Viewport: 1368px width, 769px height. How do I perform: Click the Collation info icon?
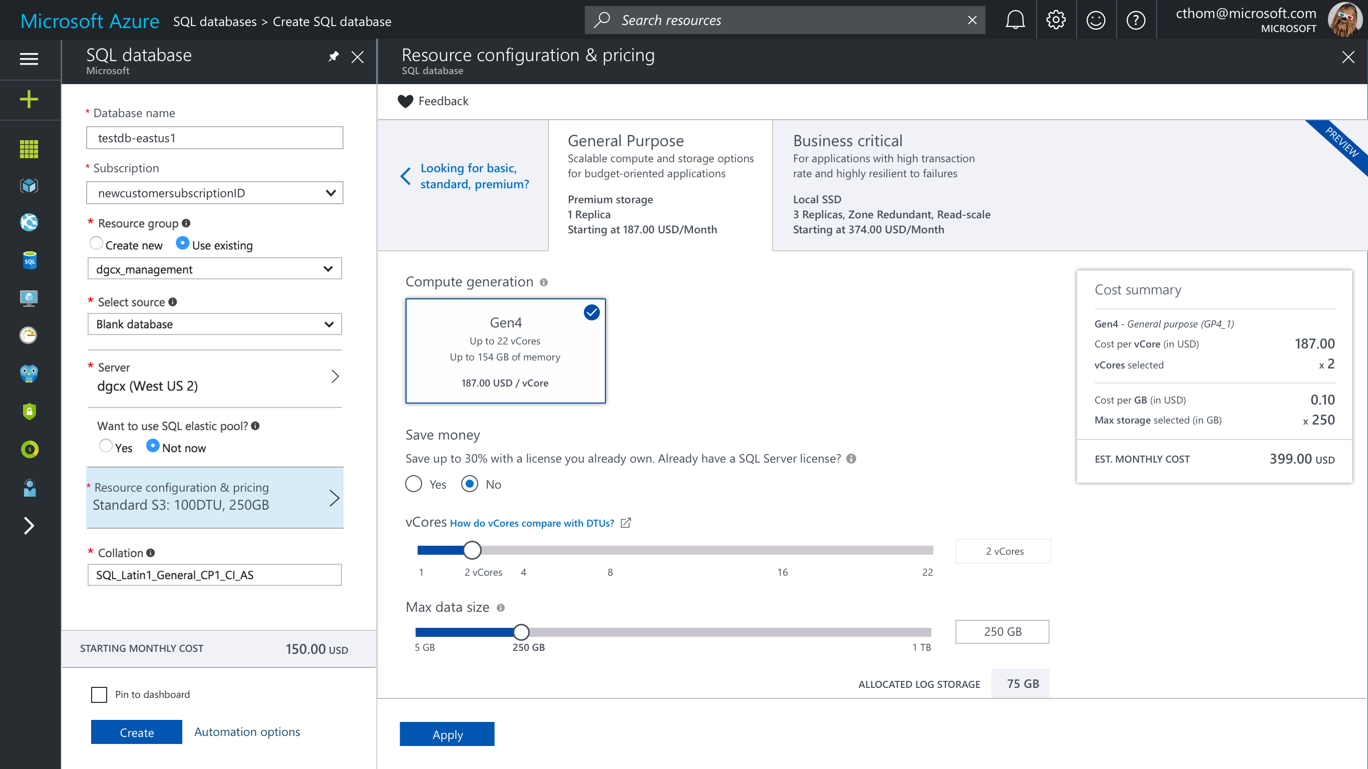(x=151, y=552)
